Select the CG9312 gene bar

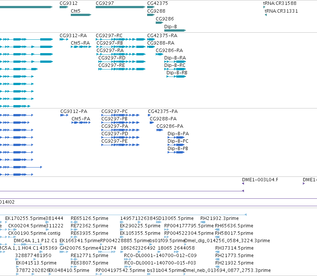64,7
